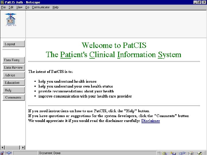Click the Education button
Viewport: 207px width, 155px height.
point(14,83)
